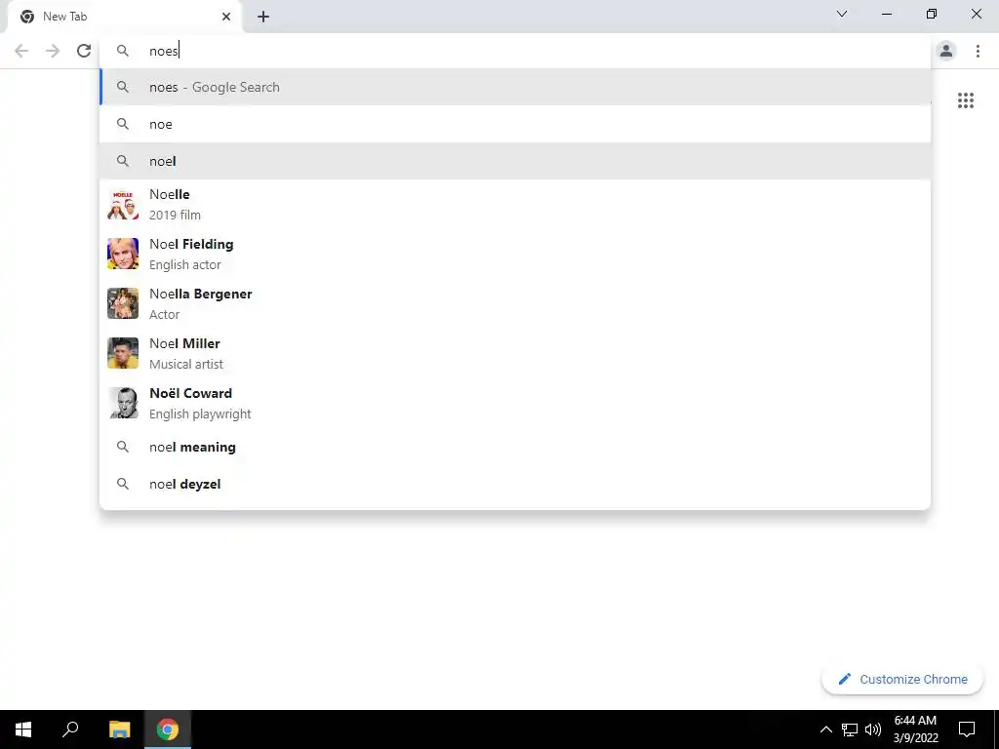The height and width of the screenshot is (749, 999).
Task: Choose the 'noe' search suggestion
Action: coord(515,124)
